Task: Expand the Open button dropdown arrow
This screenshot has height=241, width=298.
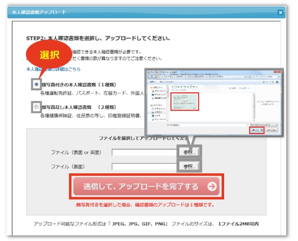Action: point(262,130)
